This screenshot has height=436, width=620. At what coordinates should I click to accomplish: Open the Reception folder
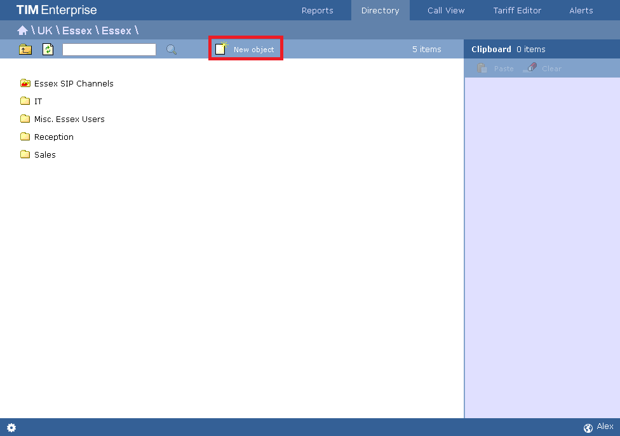click(x=55, y=137)
